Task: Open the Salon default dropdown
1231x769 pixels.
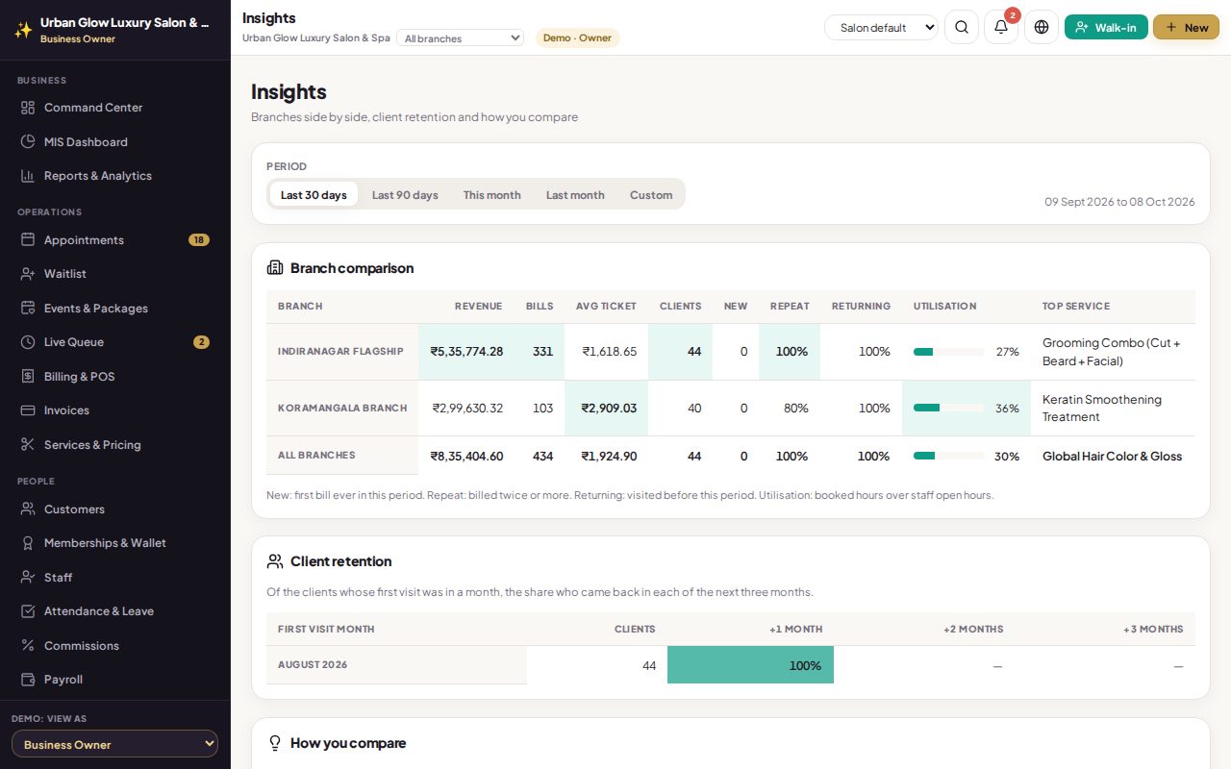Action: 881,27
